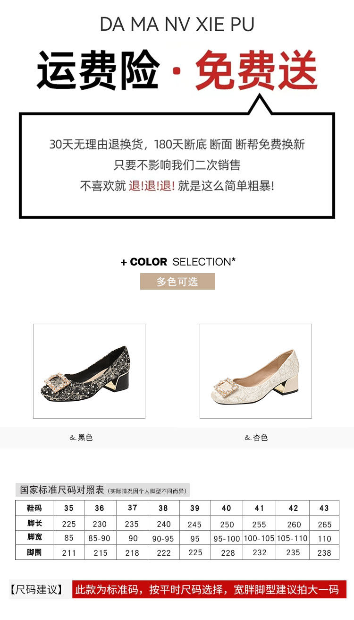This screenshot has width=354, height=620.
Task: Select the 杏色 color label
Action: [256, 438]
